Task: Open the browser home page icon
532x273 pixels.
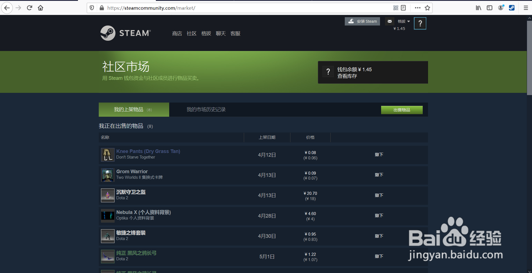Action: (40, 8)
